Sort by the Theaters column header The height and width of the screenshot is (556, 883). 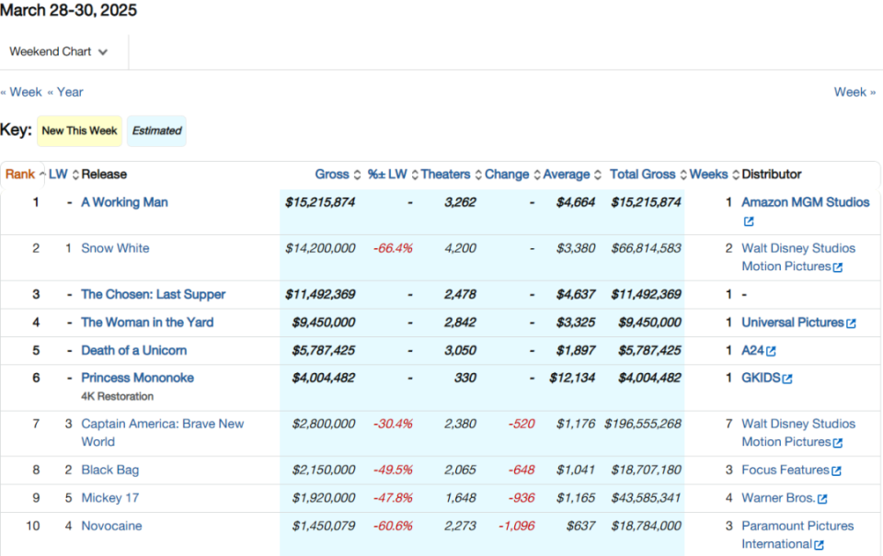click(446, 175)
